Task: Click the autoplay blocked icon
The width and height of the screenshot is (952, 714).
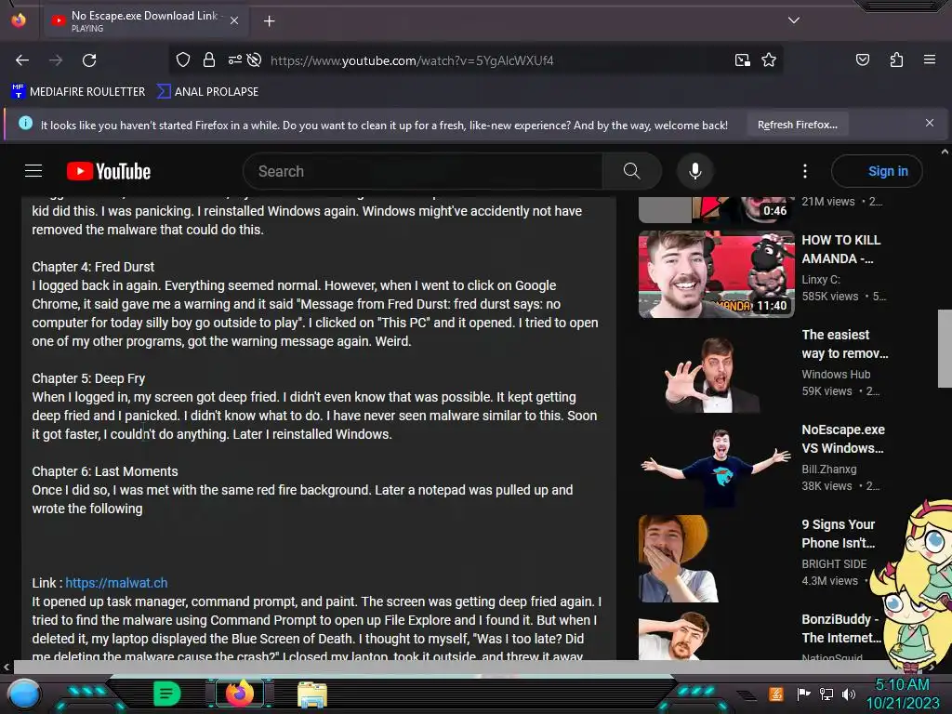Action: [x=255, y=59]
